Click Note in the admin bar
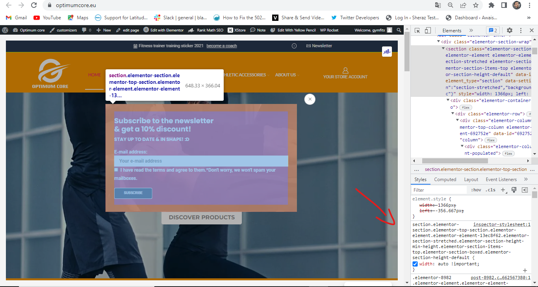Image resolution: width=538 pixels, height=287 pixels. (258, 30)
